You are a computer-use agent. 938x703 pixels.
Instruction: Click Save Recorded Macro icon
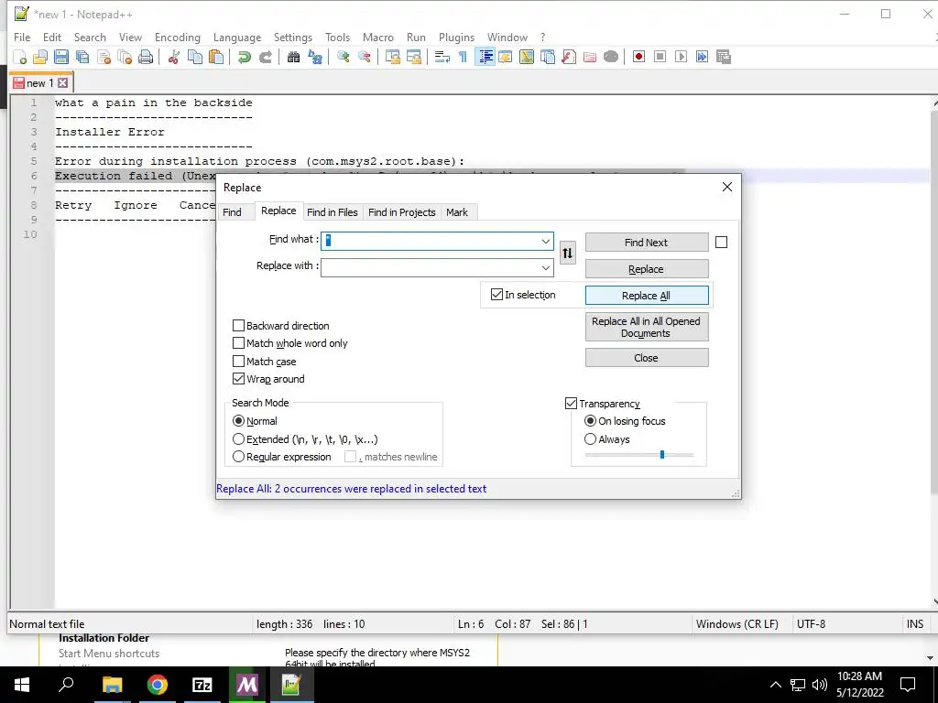(724, 57)
